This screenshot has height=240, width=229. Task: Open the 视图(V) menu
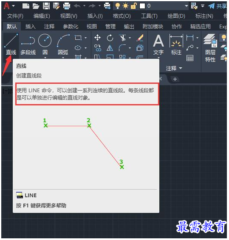coord(68,16)
